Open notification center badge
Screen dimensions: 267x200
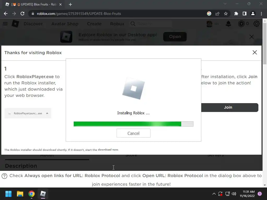(x=260, y=194)
